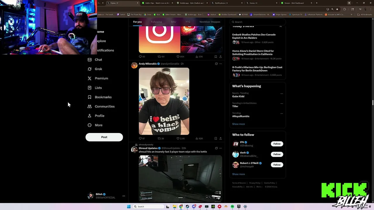Like the Andy Milonakis post with 2.4K likes
The image size is (374, 210).
tap(181, 139)
